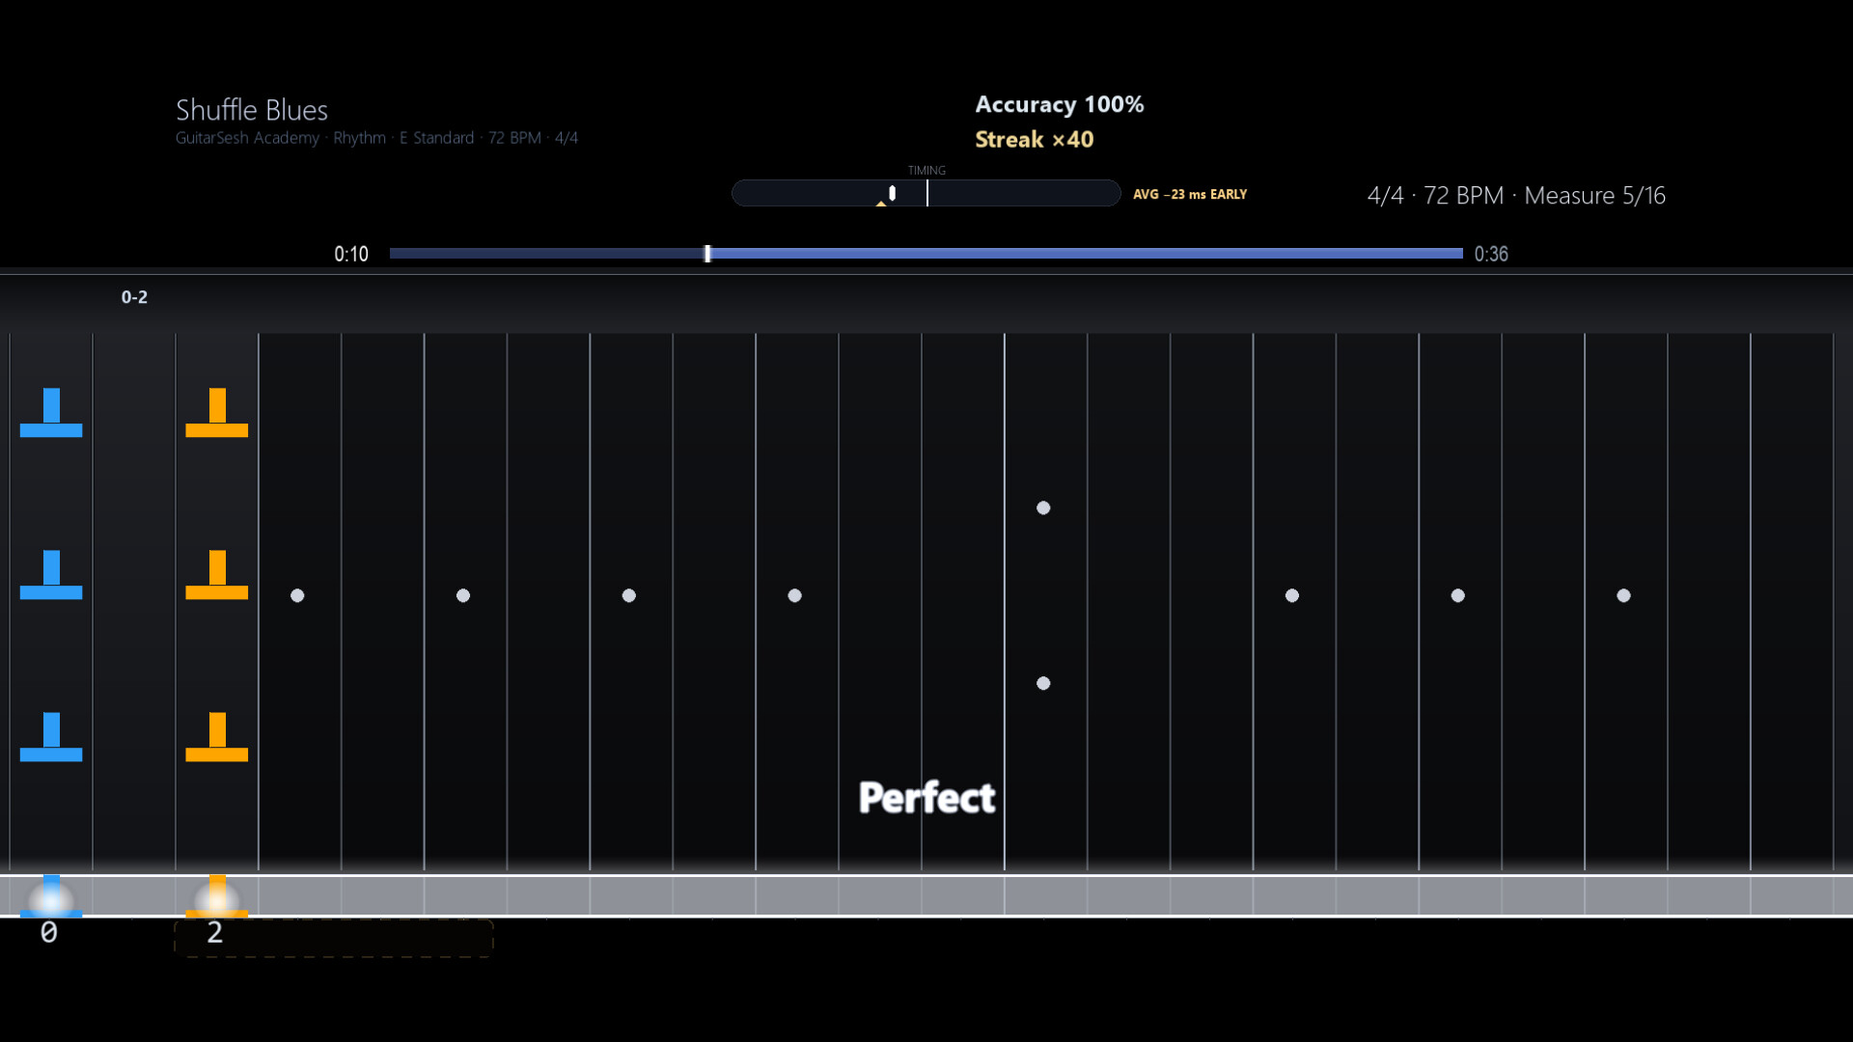Click the total time '0:36'
The height and width of the screenshot is (1042, 1853).
1491,254
